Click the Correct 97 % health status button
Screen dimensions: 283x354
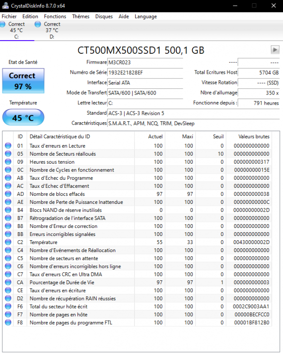pos(23,81)
